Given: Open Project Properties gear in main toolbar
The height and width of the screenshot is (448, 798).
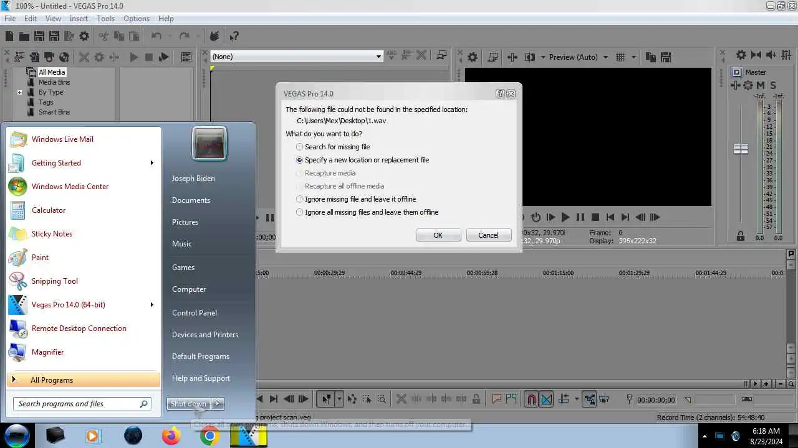Looking at the screenshot, I should 84,36.
